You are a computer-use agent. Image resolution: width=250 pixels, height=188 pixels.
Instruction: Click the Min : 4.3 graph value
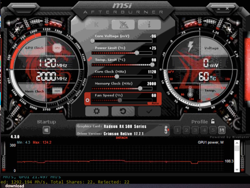23,142
